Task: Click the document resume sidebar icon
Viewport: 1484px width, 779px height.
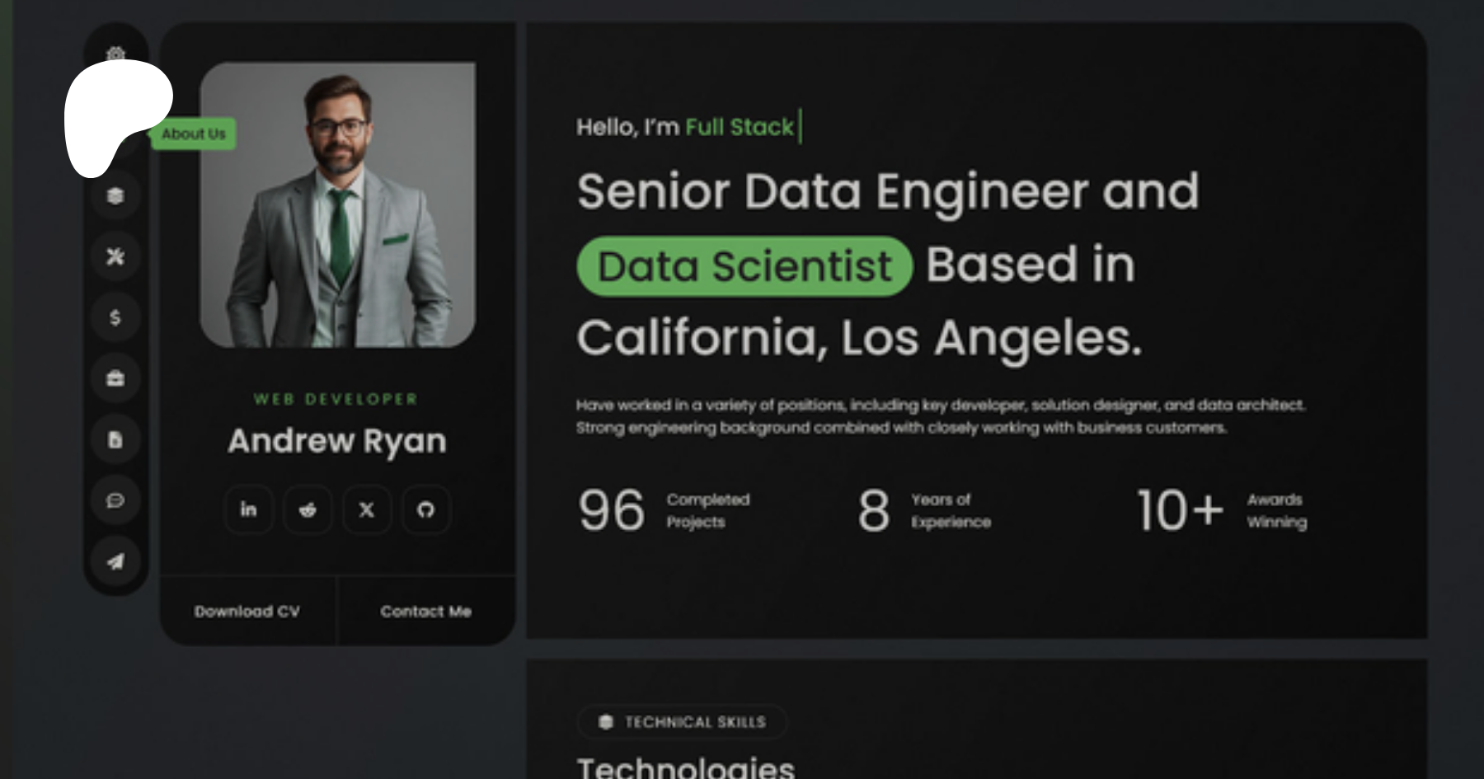Action: [x=115, y=439]
